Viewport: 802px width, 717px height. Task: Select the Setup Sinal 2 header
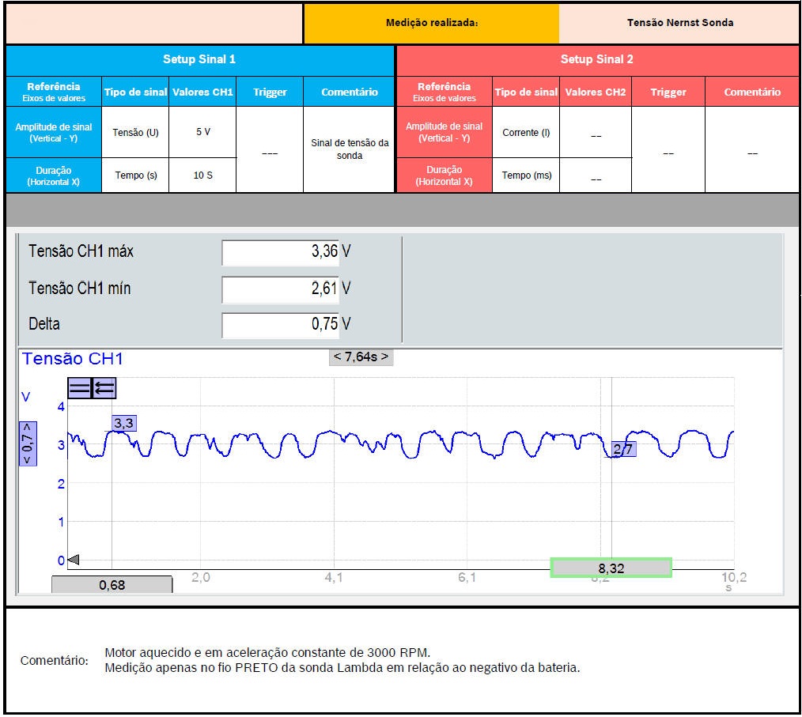[596, 59]
